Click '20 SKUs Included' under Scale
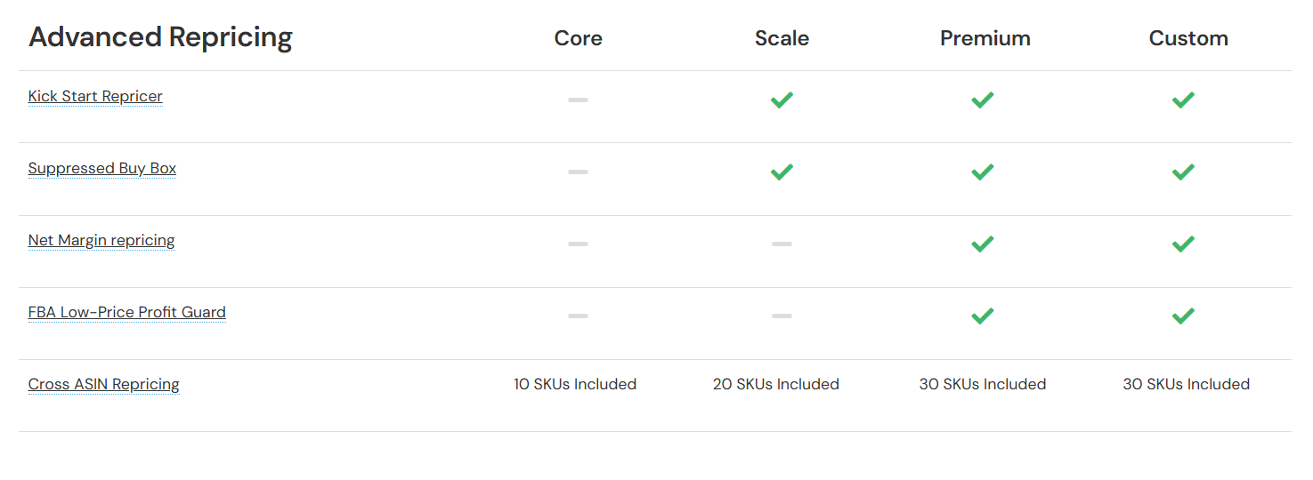The image size is (1313, 480). [775, 384]
